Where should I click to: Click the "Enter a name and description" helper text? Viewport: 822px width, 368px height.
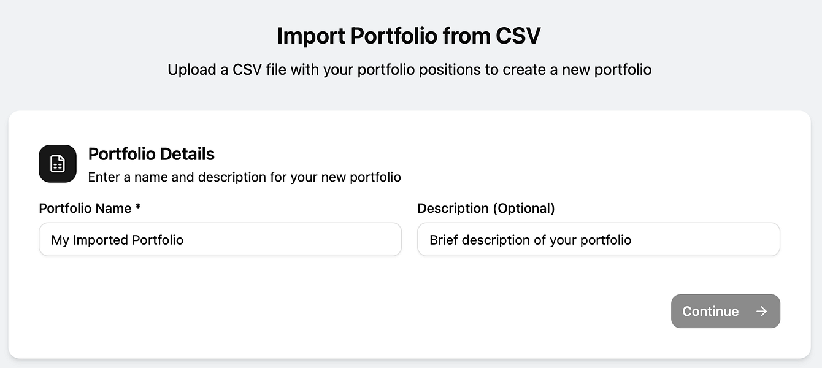point(244,177)
